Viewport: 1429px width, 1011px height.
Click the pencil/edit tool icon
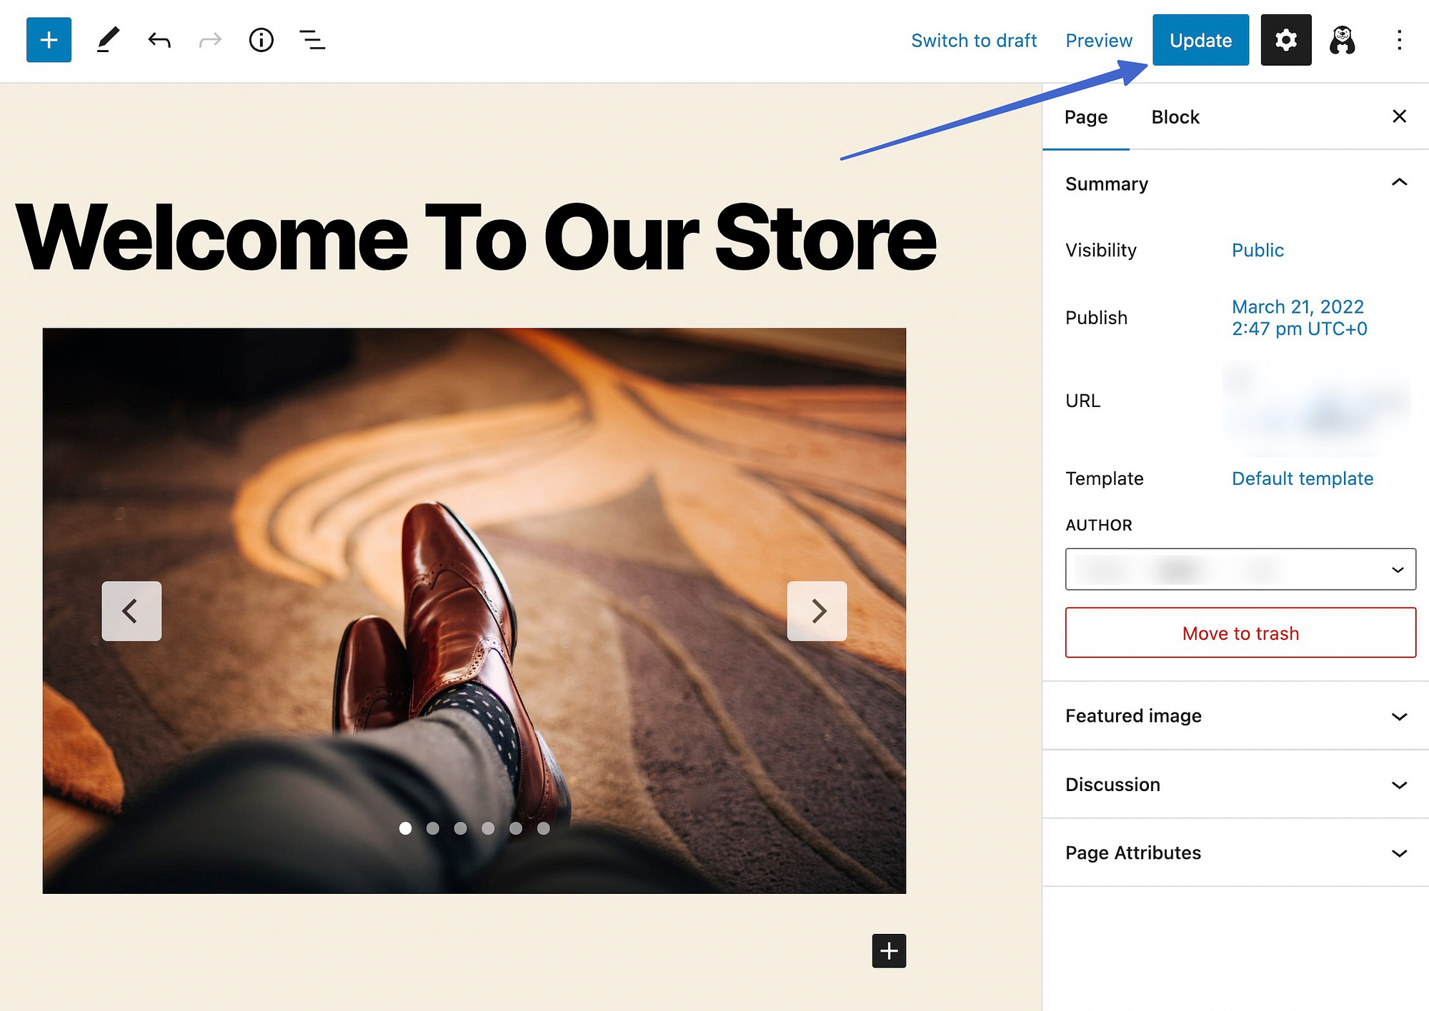pyautogui.click(x=106, y=39)
